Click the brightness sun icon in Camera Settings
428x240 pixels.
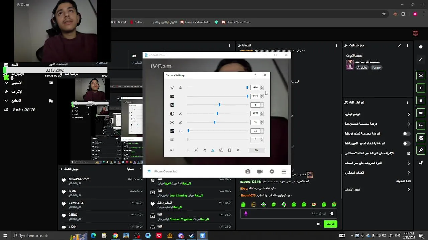coord(172,88)
